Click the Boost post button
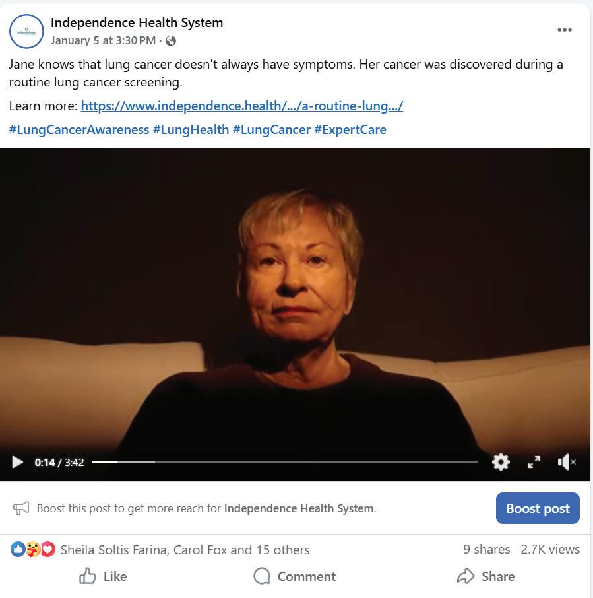The width and height of the screenshot is (593, 598). (x=538, y=508)
